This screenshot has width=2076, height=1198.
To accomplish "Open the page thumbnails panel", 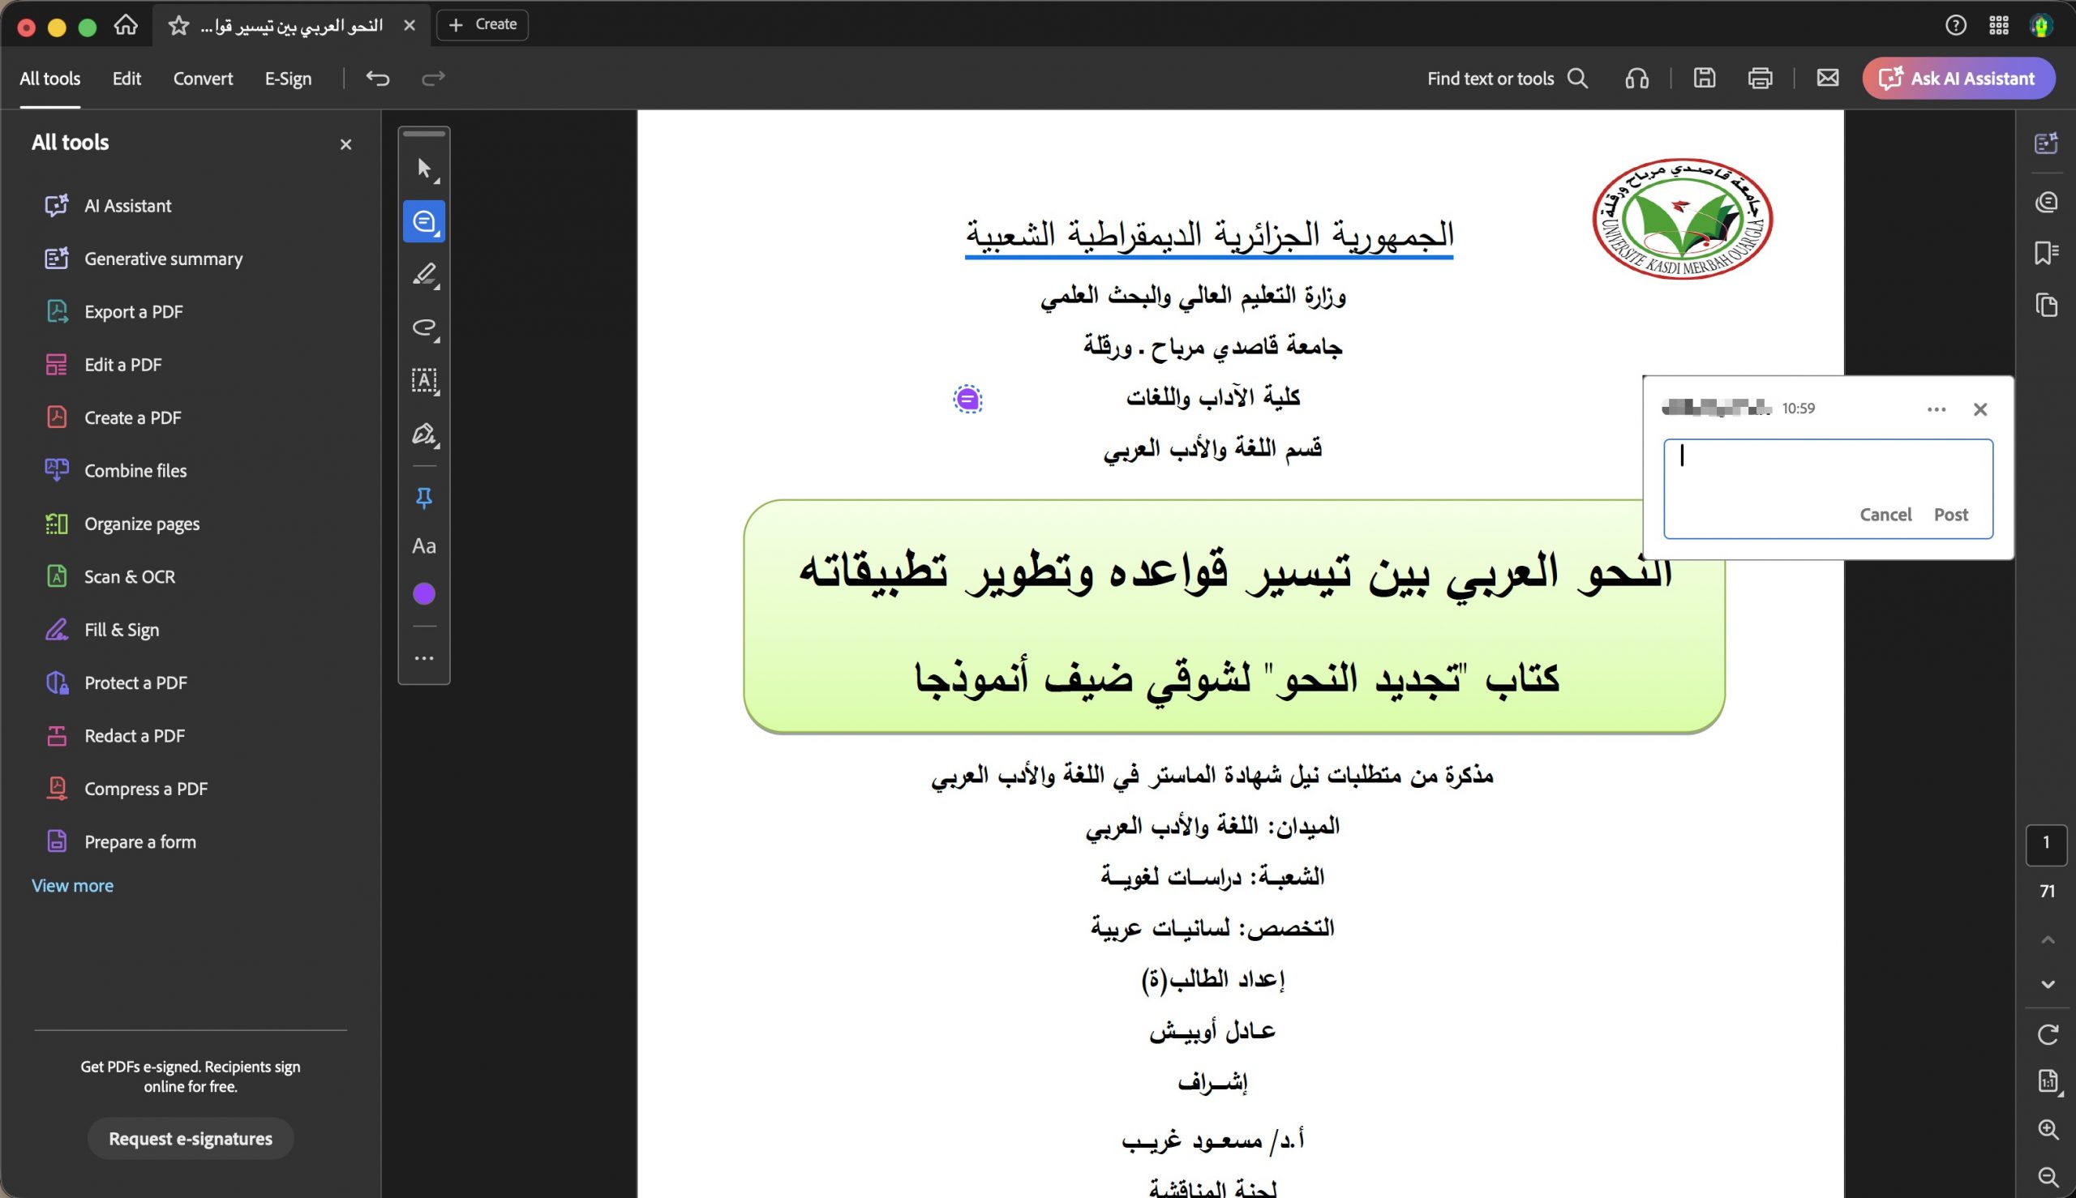I will click(2046, 305).
